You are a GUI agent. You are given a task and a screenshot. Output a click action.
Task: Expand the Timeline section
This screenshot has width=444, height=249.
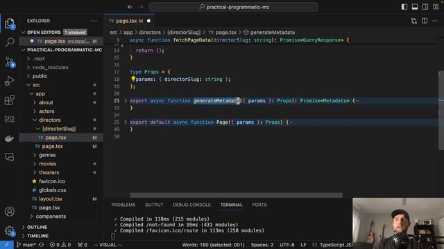23,236
